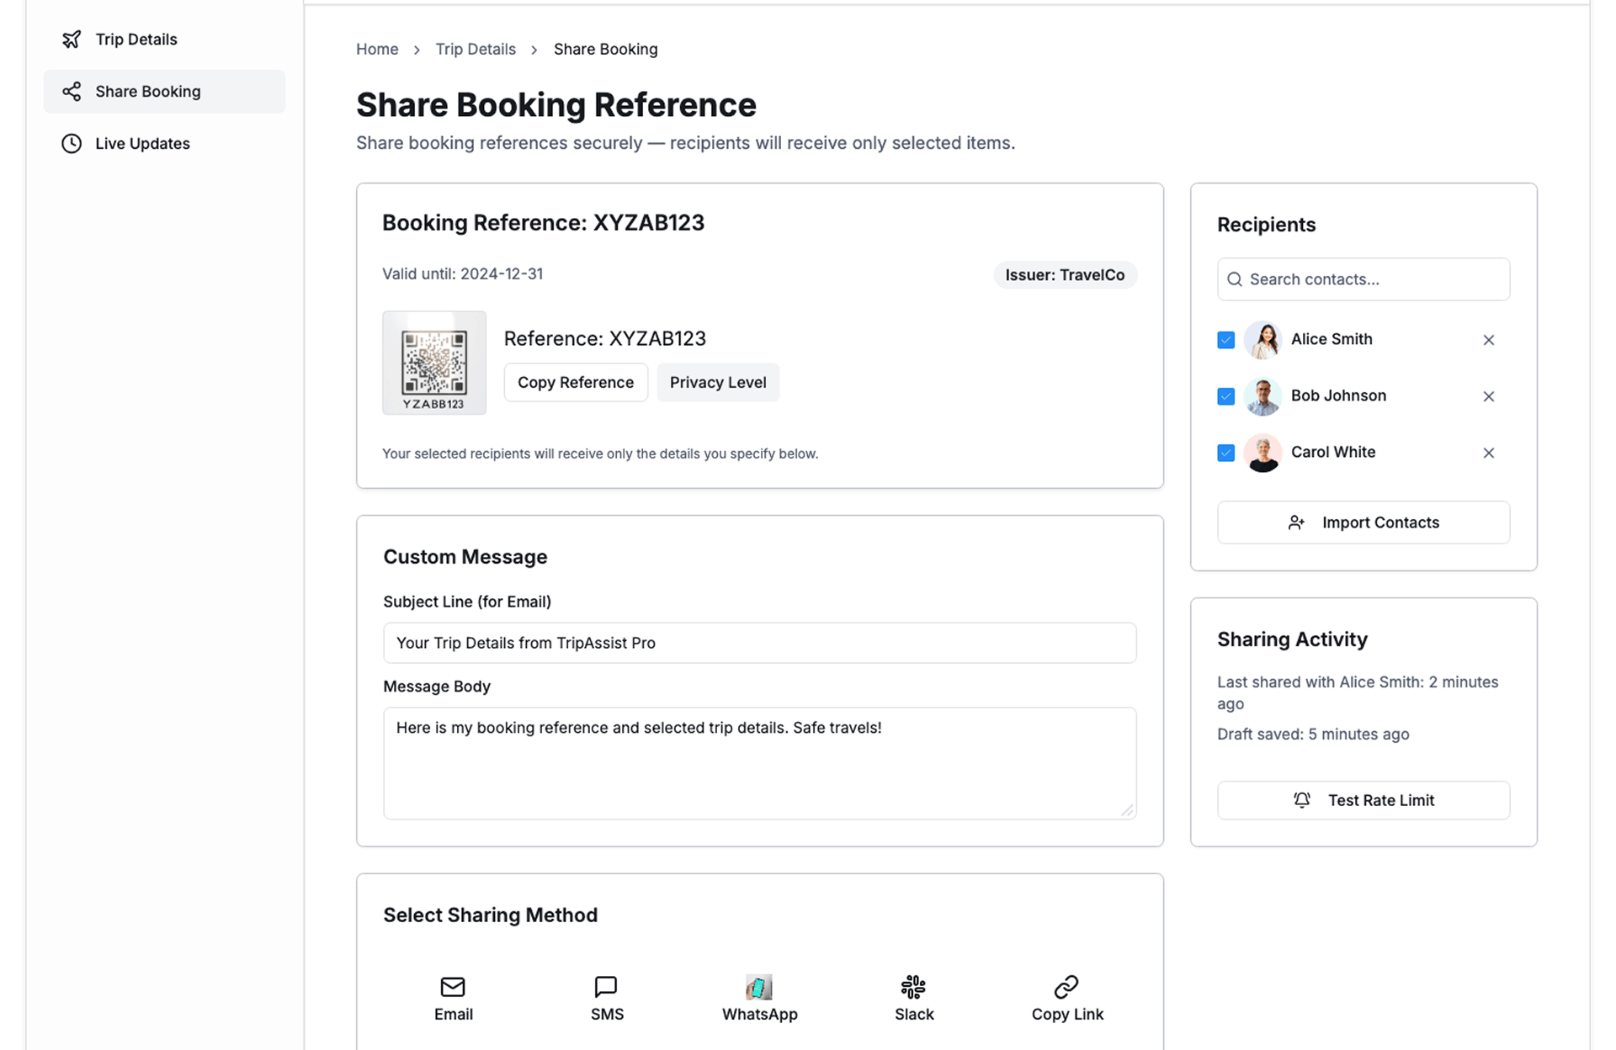Pick WhatsApp as sharing method
This screenshot has height=1050, width=1616.
758,987
